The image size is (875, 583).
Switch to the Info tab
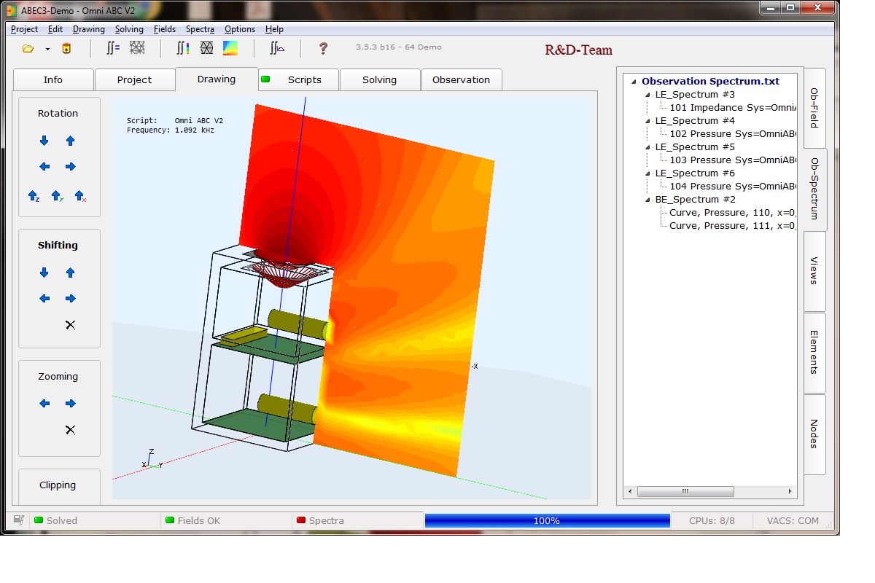[53, 80]
